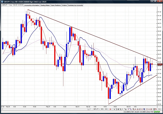This screenshot has width=163, height=114.
Task: Click the red and blue line drawing icon
Action: [x=128, y=109]
